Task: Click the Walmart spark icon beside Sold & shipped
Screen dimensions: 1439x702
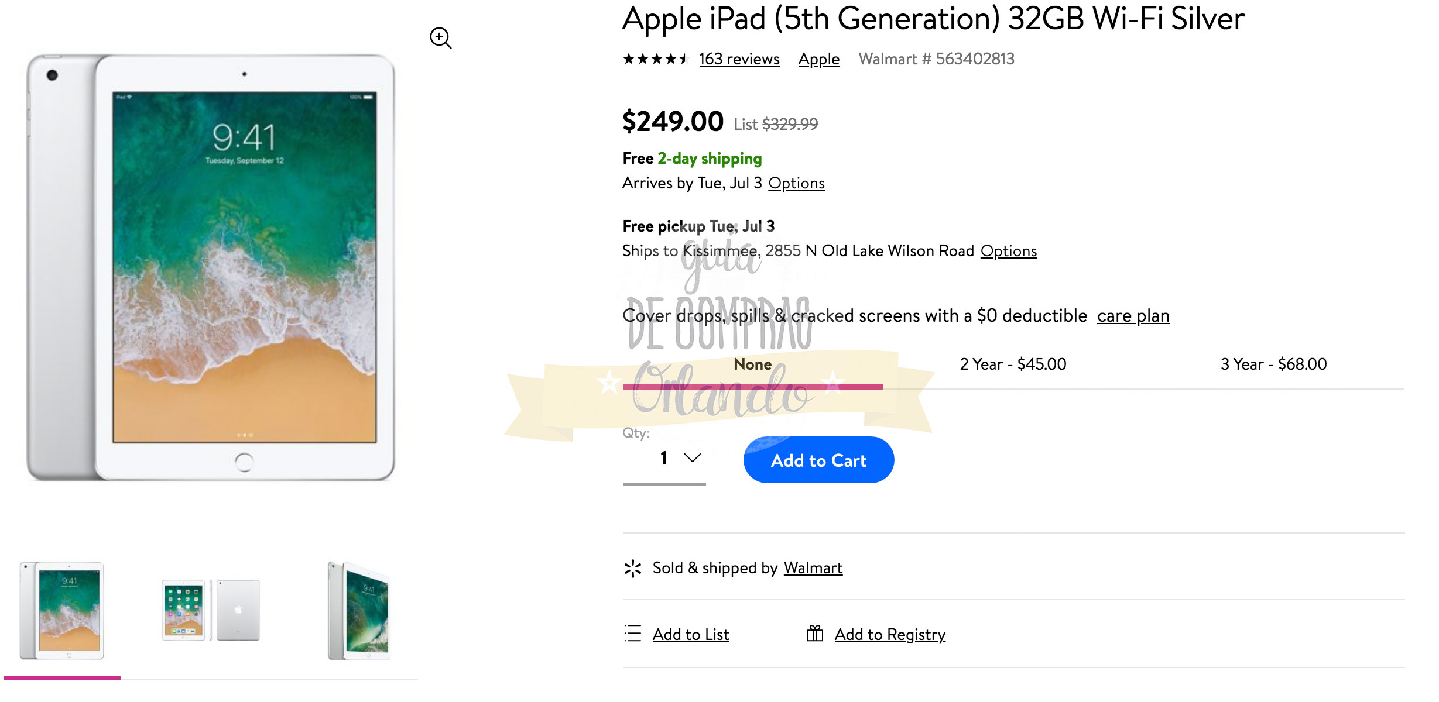Action: 633,568
